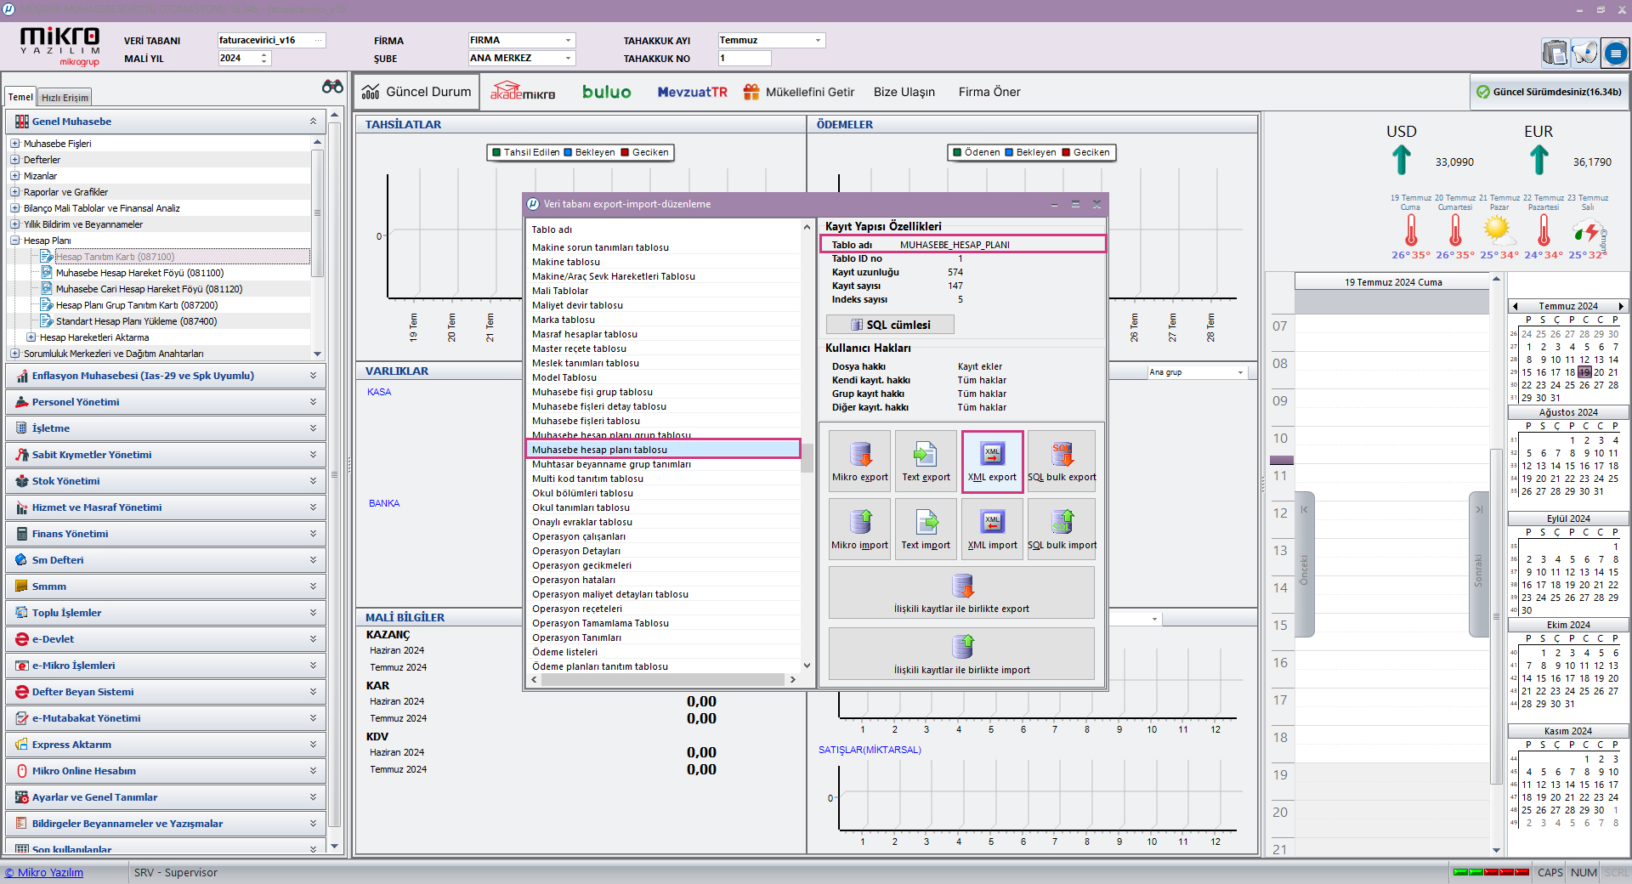Open the Personel Yönetimi module
This screenshot has height=884, width=1632.
[166, 402]
